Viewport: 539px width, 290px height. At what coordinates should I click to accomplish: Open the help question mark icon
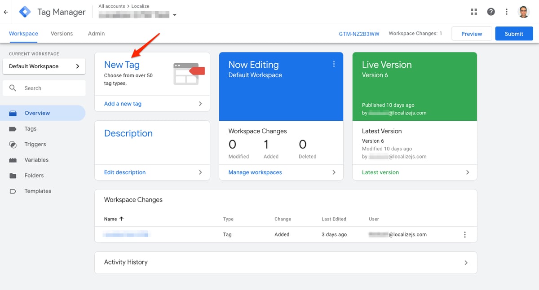pos(491,12)
